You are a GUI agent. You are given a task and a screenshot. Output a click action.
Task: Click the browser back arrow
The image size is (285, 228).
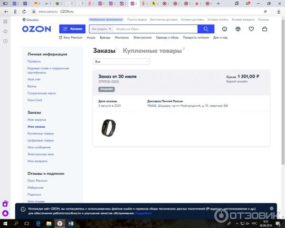click(6, 11)
